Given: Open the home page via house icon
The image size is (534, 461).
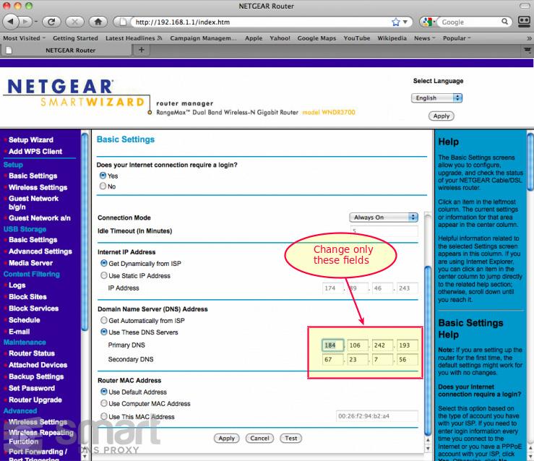Looking at the screenshot, I should click(x=98, y=22).
